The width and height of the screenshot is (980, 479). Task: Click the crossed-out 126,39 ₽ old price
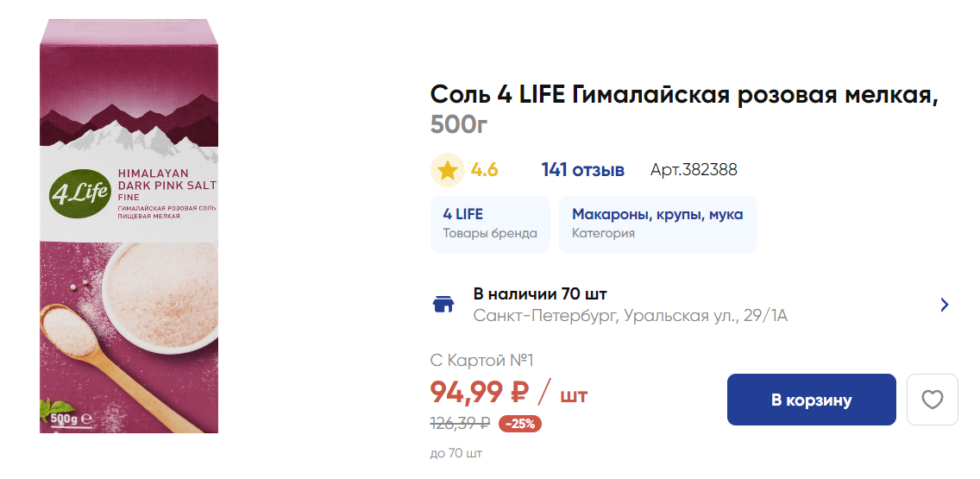(x=460, y=424)
